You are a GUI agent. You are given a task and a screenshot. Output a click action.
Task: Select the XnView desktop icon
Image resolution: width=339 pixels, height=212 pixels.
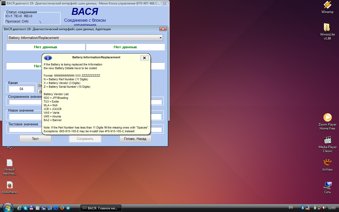tap(328, 165)
